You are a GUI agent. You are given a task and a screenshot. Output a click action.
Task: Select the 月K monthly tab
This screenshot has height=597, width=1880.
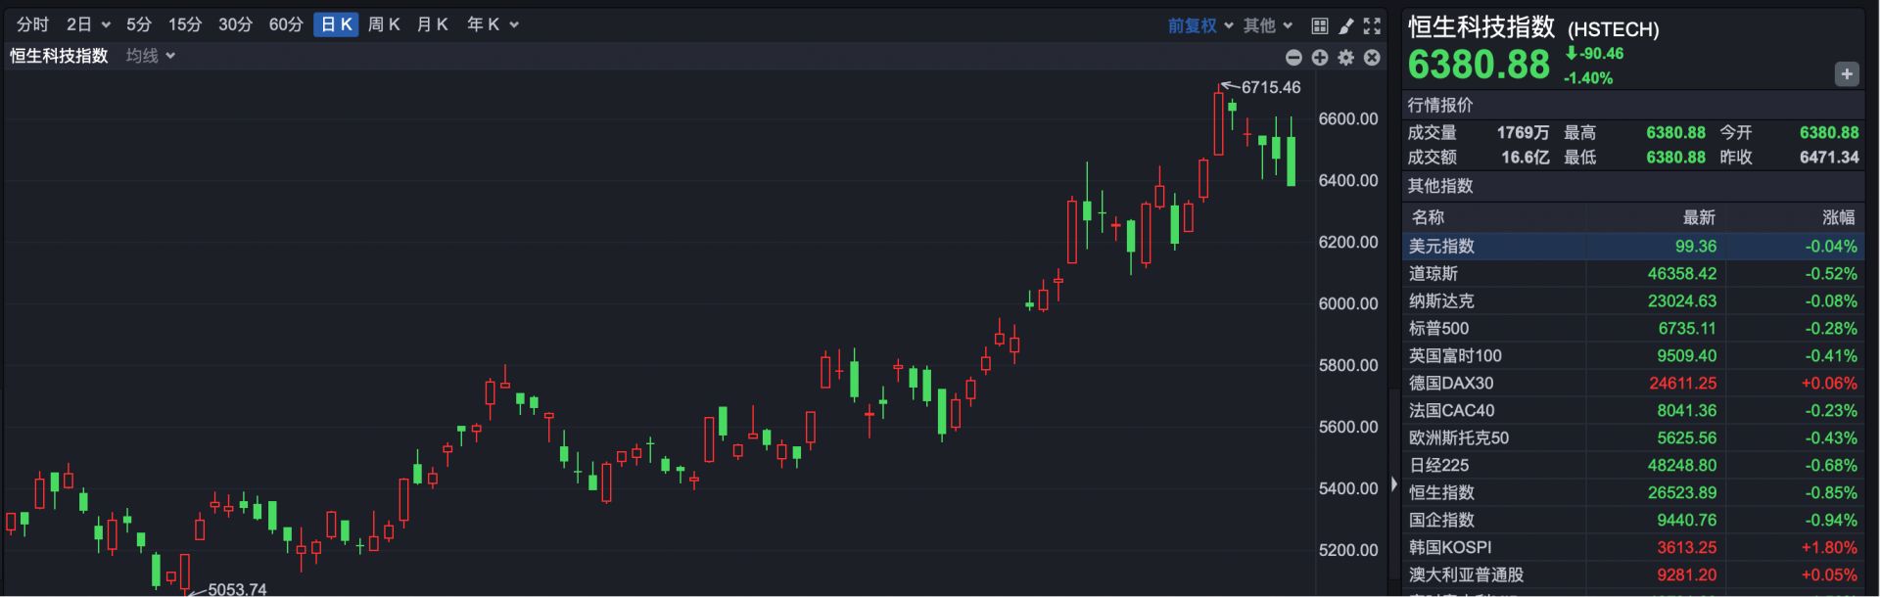point(432,24)
